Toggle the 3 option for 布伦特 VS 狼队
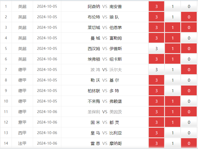Image resolution: width=198 pixels, height=149 pixels. [x=156, y=17]
